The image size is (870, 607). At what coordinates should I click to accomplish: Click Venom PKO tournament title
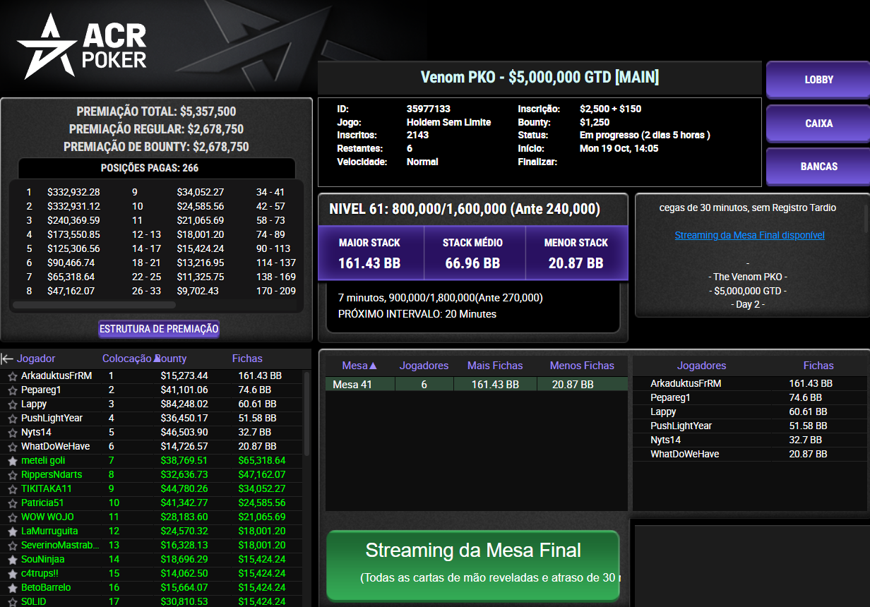[540, 77]
